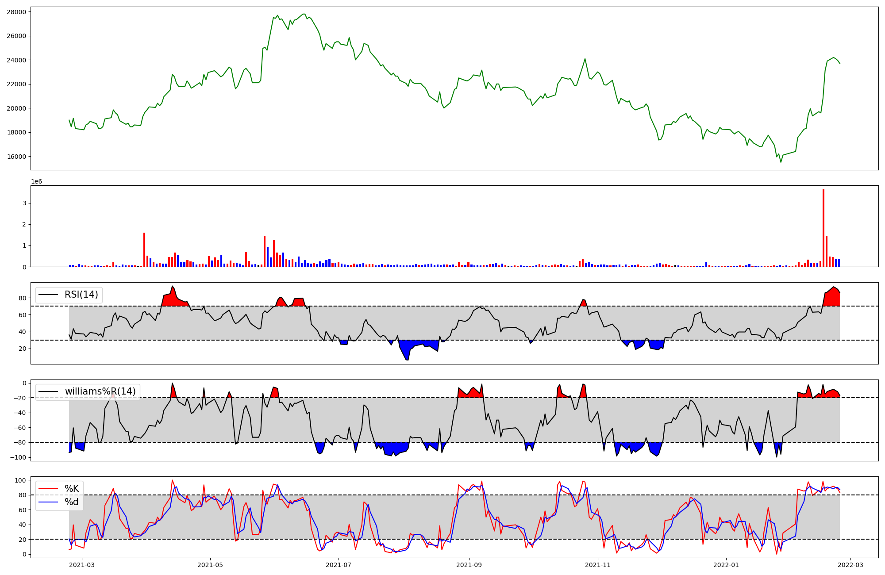Image resolution: width=885 pixels, height=575 pixels.
Task: Click the 2021-03 x-axis date label
Action: pos(82,564)
